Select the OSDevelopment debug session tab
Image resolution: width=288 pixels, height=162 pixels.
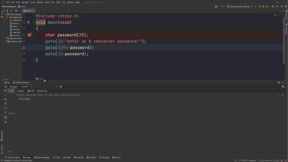22,83
